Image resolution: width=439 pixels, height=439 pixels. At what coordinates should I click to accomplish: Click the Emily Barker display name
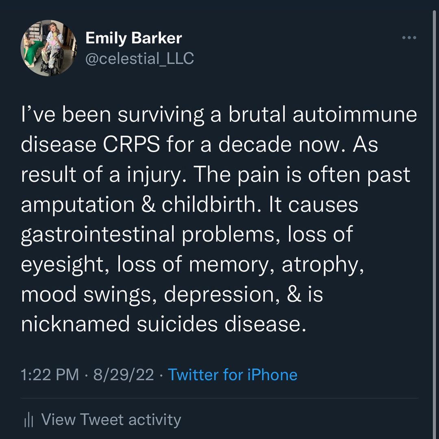[x=133, y=38]
